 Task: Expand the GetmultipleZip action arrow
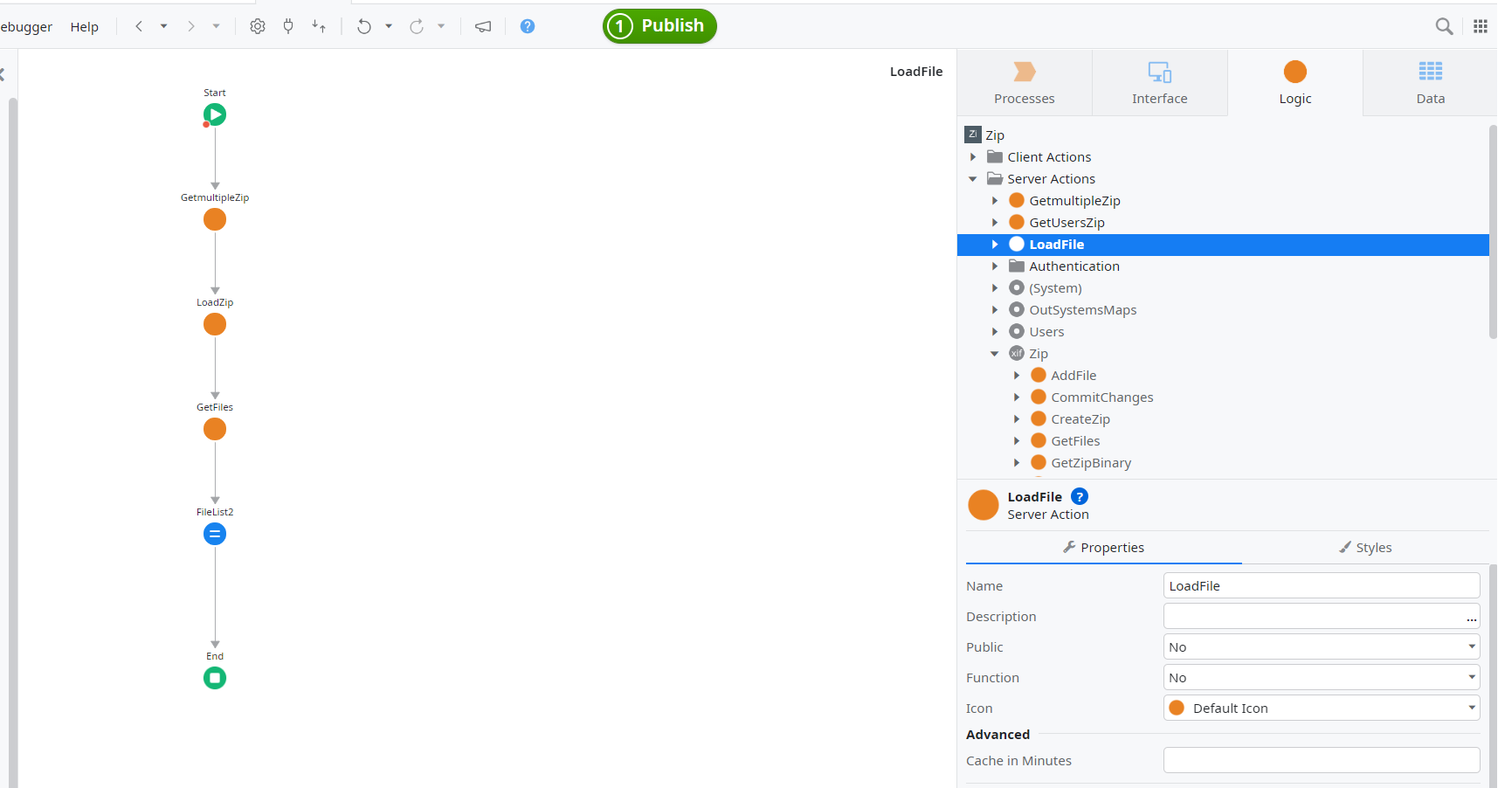point(995,201)
